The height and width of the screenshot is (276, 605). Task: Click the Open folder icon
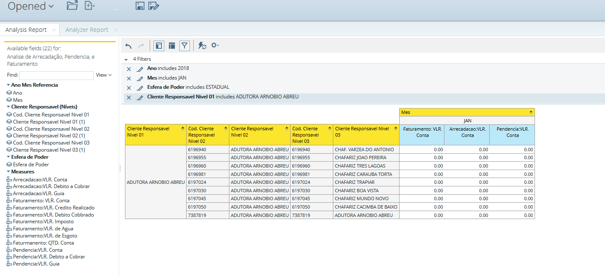pyautogui.click(x=73, y=5)
